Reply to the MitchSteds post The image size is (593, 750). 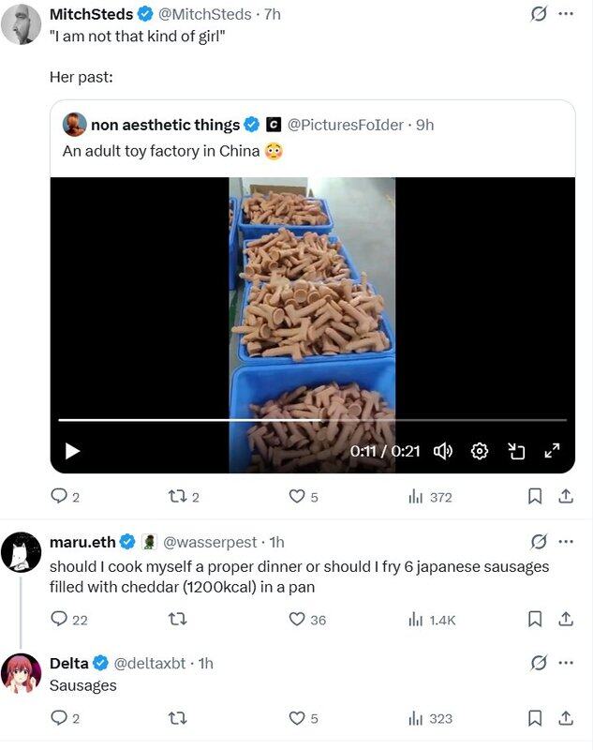pos(58,497)
